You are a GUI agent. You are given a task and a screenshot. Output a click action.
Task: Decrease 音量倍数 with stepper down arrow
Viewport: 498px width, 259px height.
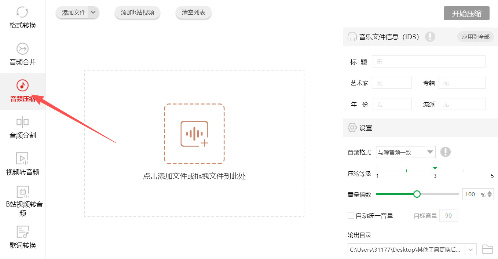[x=490, y=197]
